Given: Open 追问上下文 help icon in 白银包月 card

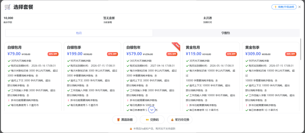Looking at the screenshot, I should [x=28, y=86].
